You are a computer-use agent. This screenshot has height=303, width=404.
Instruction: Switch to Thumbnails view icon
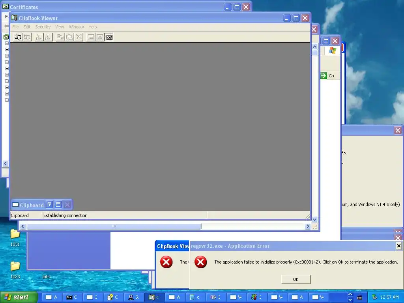(100, 37)
